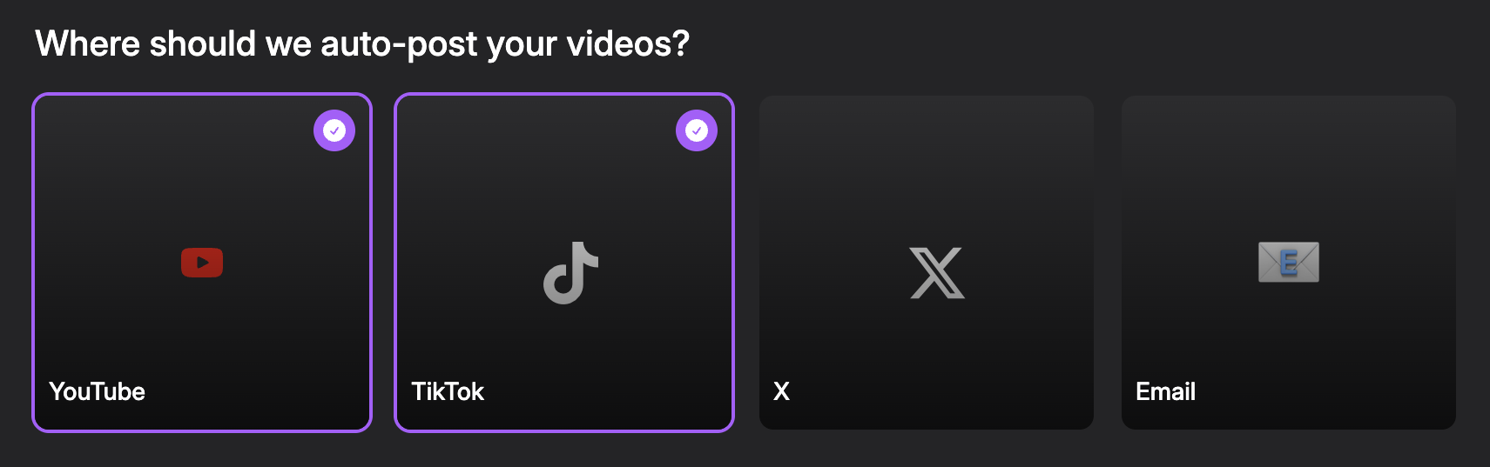Click the Email envelope icon
The image size is (1490, 467).
[1288, 263]
